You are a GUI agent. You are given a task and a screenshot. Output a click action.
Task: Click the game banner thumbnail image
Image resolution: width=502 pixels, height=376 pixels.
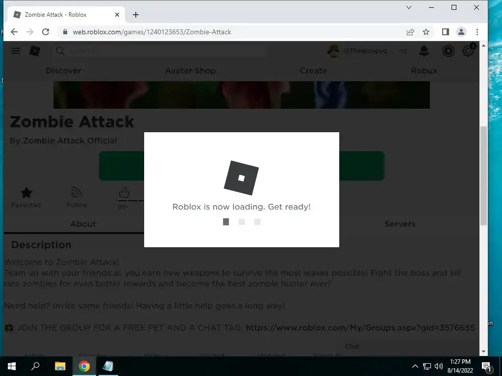tap(241, 95)
